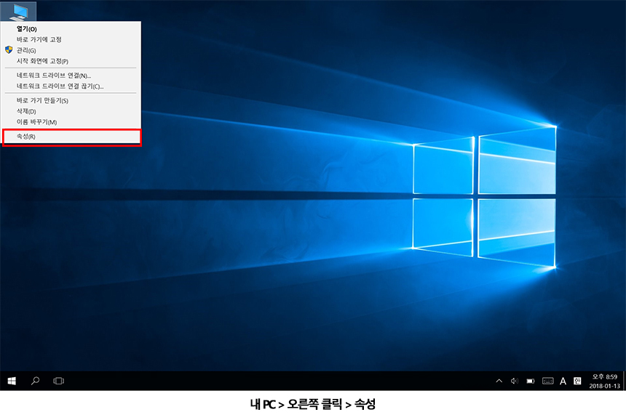Check the battery status icon
626x420 pixels.
[530, 381]
